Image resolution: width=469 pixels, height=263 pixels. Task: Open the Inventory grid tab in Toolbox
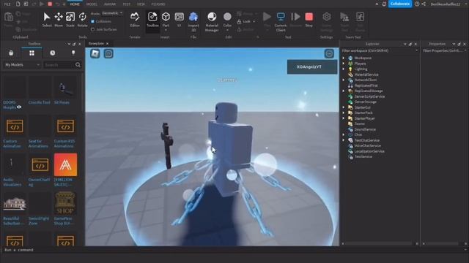point(32,53)
